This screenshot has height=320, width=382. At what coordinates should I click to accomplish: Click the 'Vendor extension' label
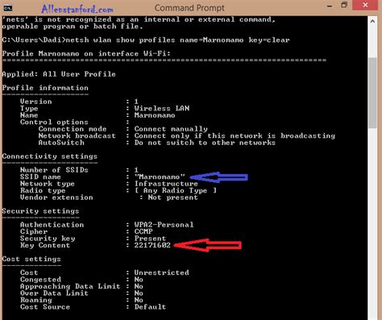(56, 197)
